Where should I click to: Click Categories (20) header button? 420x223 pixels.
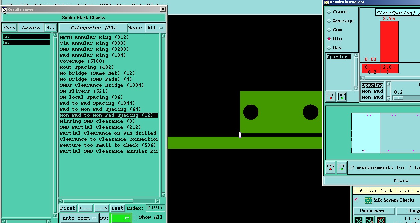93,28
